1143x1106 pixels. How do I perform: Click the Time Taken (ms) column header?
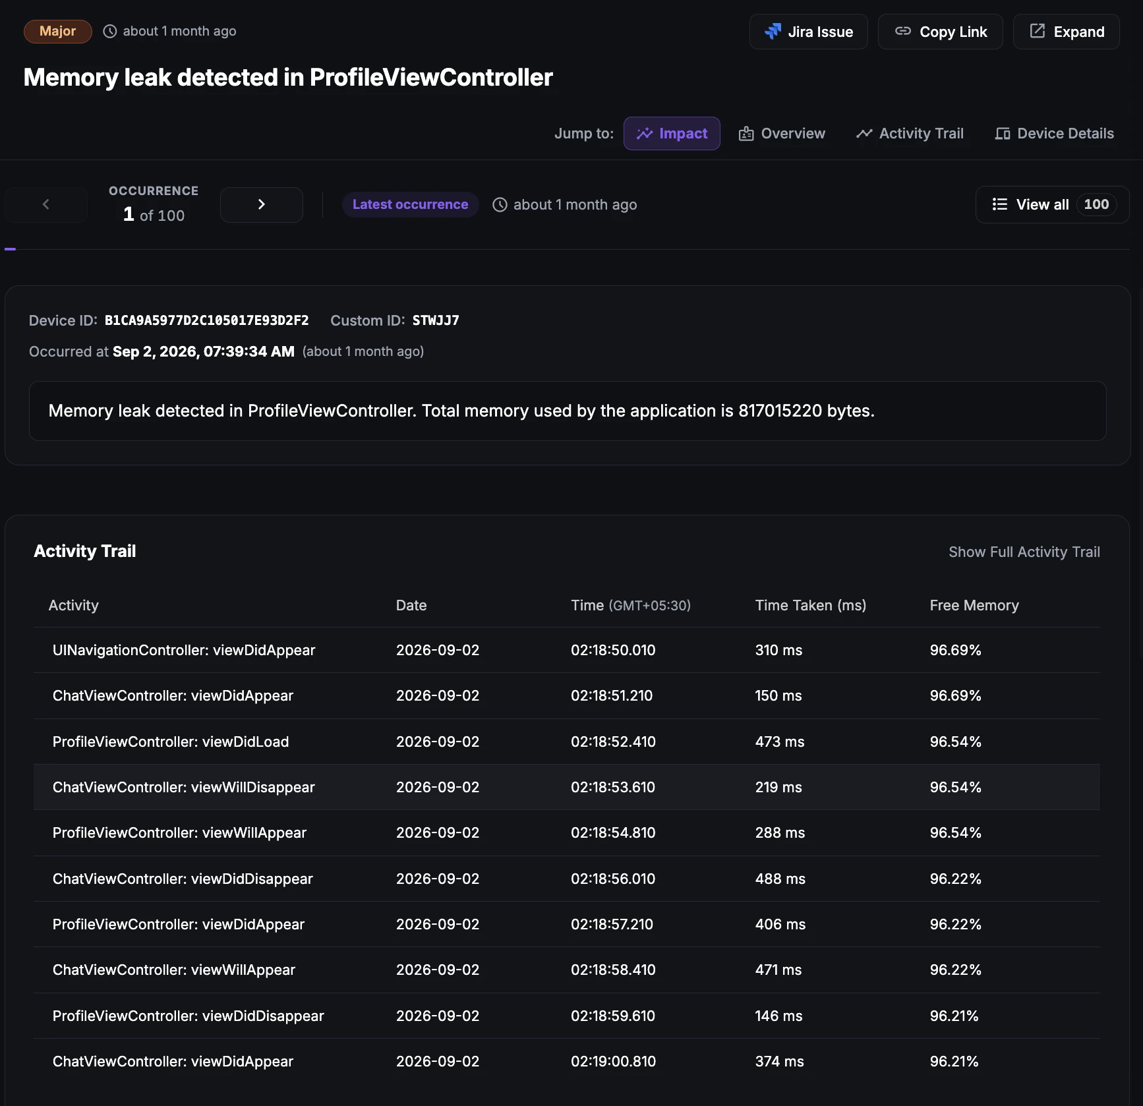[x=811, y=605]
